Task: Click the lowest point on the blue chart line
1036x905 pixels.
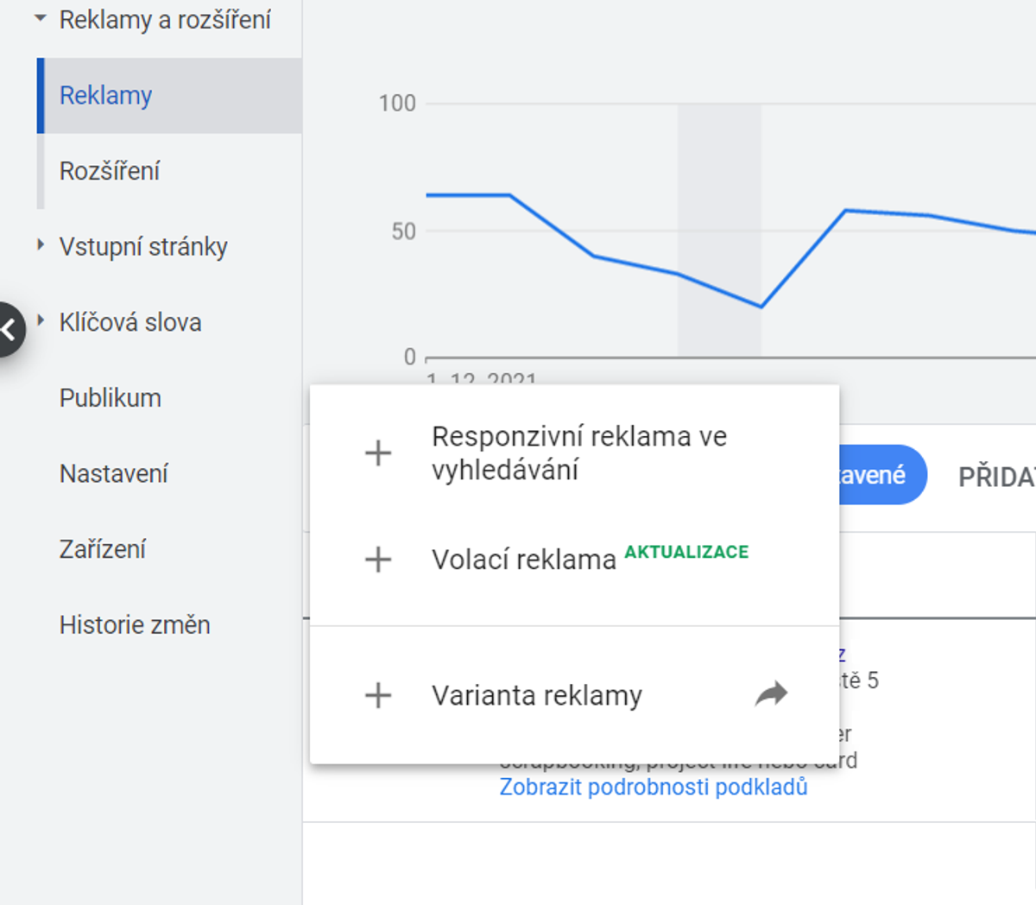Action: 761,306
